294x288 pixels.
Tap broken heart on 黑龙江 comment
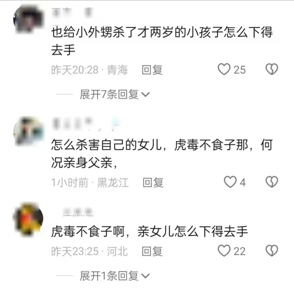tap(271, 182)
